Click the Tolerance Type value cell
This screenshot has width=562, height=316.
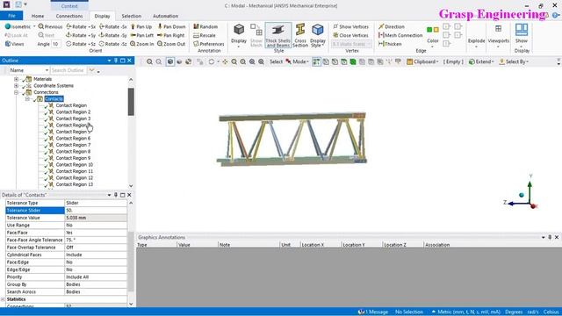(96, 203)
